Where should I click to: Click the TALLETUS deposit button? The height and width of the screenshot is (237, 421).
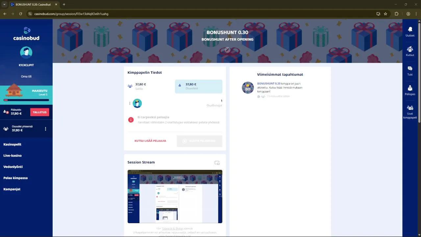click(39, 112)
